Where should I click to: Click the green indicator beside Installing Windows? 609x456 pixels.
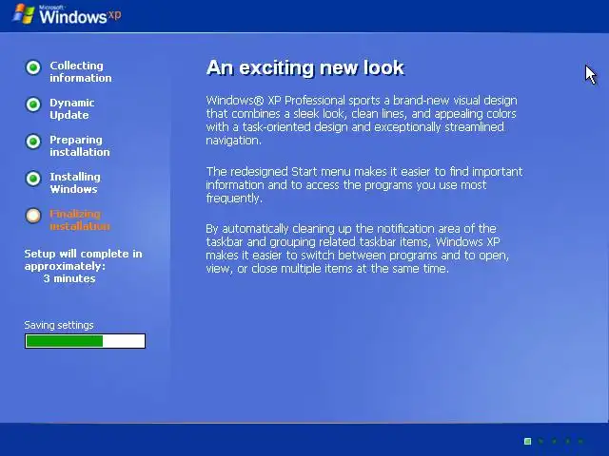33,179
